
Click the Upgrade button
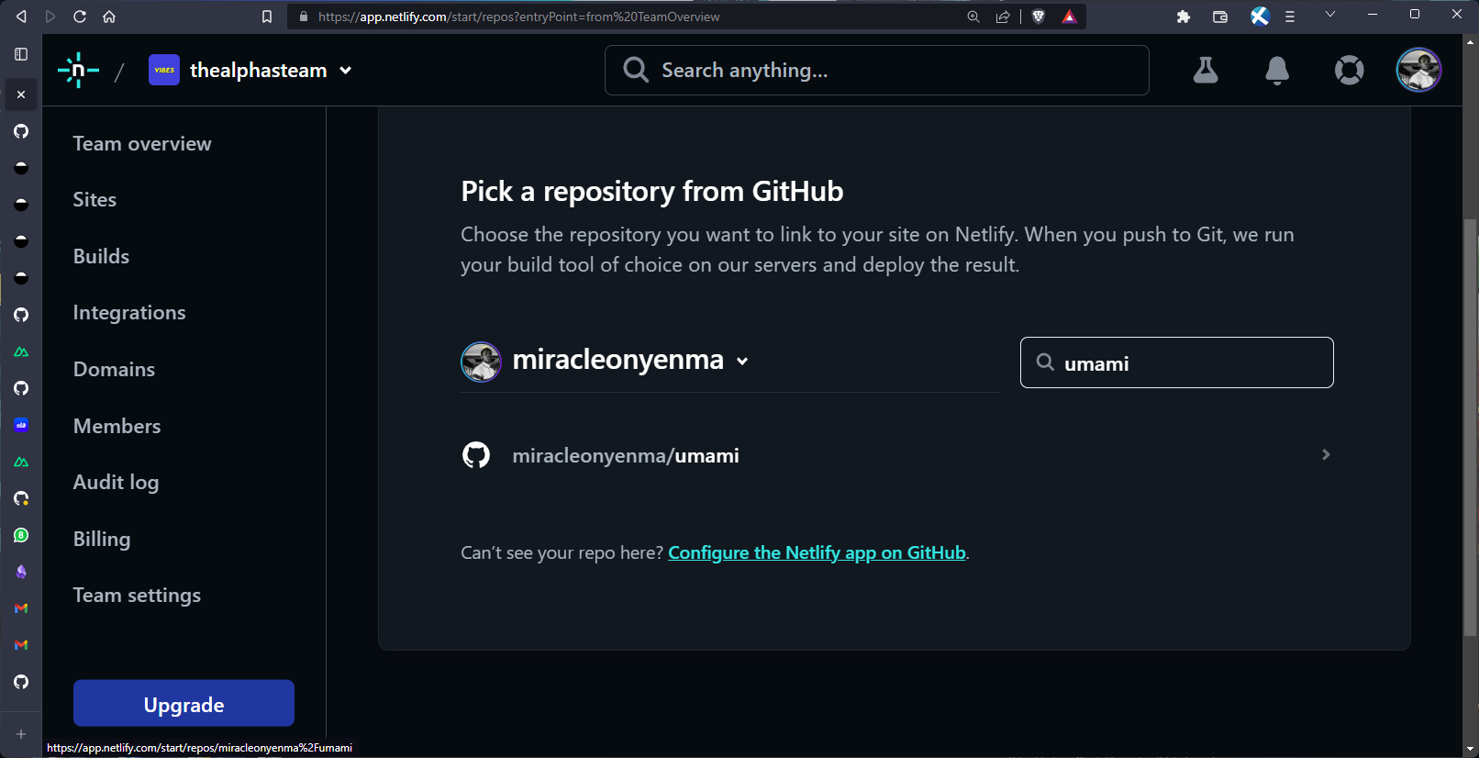coord(183,704)
